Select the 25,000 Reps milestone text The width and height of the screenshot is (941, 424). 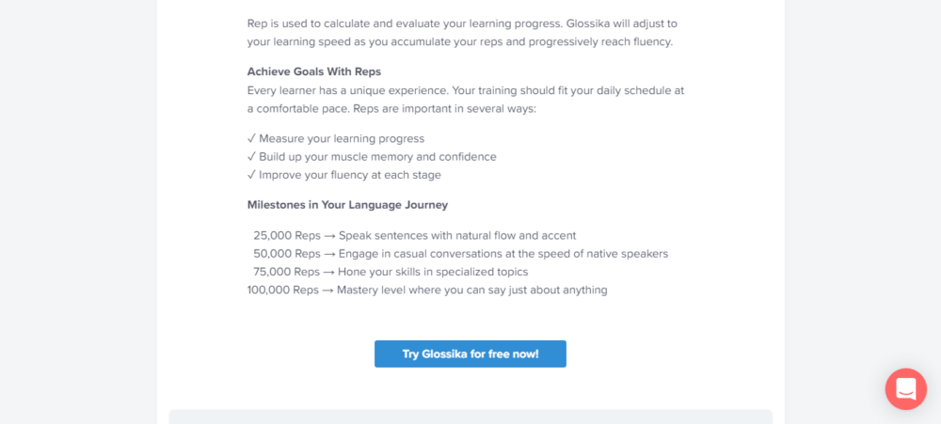287,236
